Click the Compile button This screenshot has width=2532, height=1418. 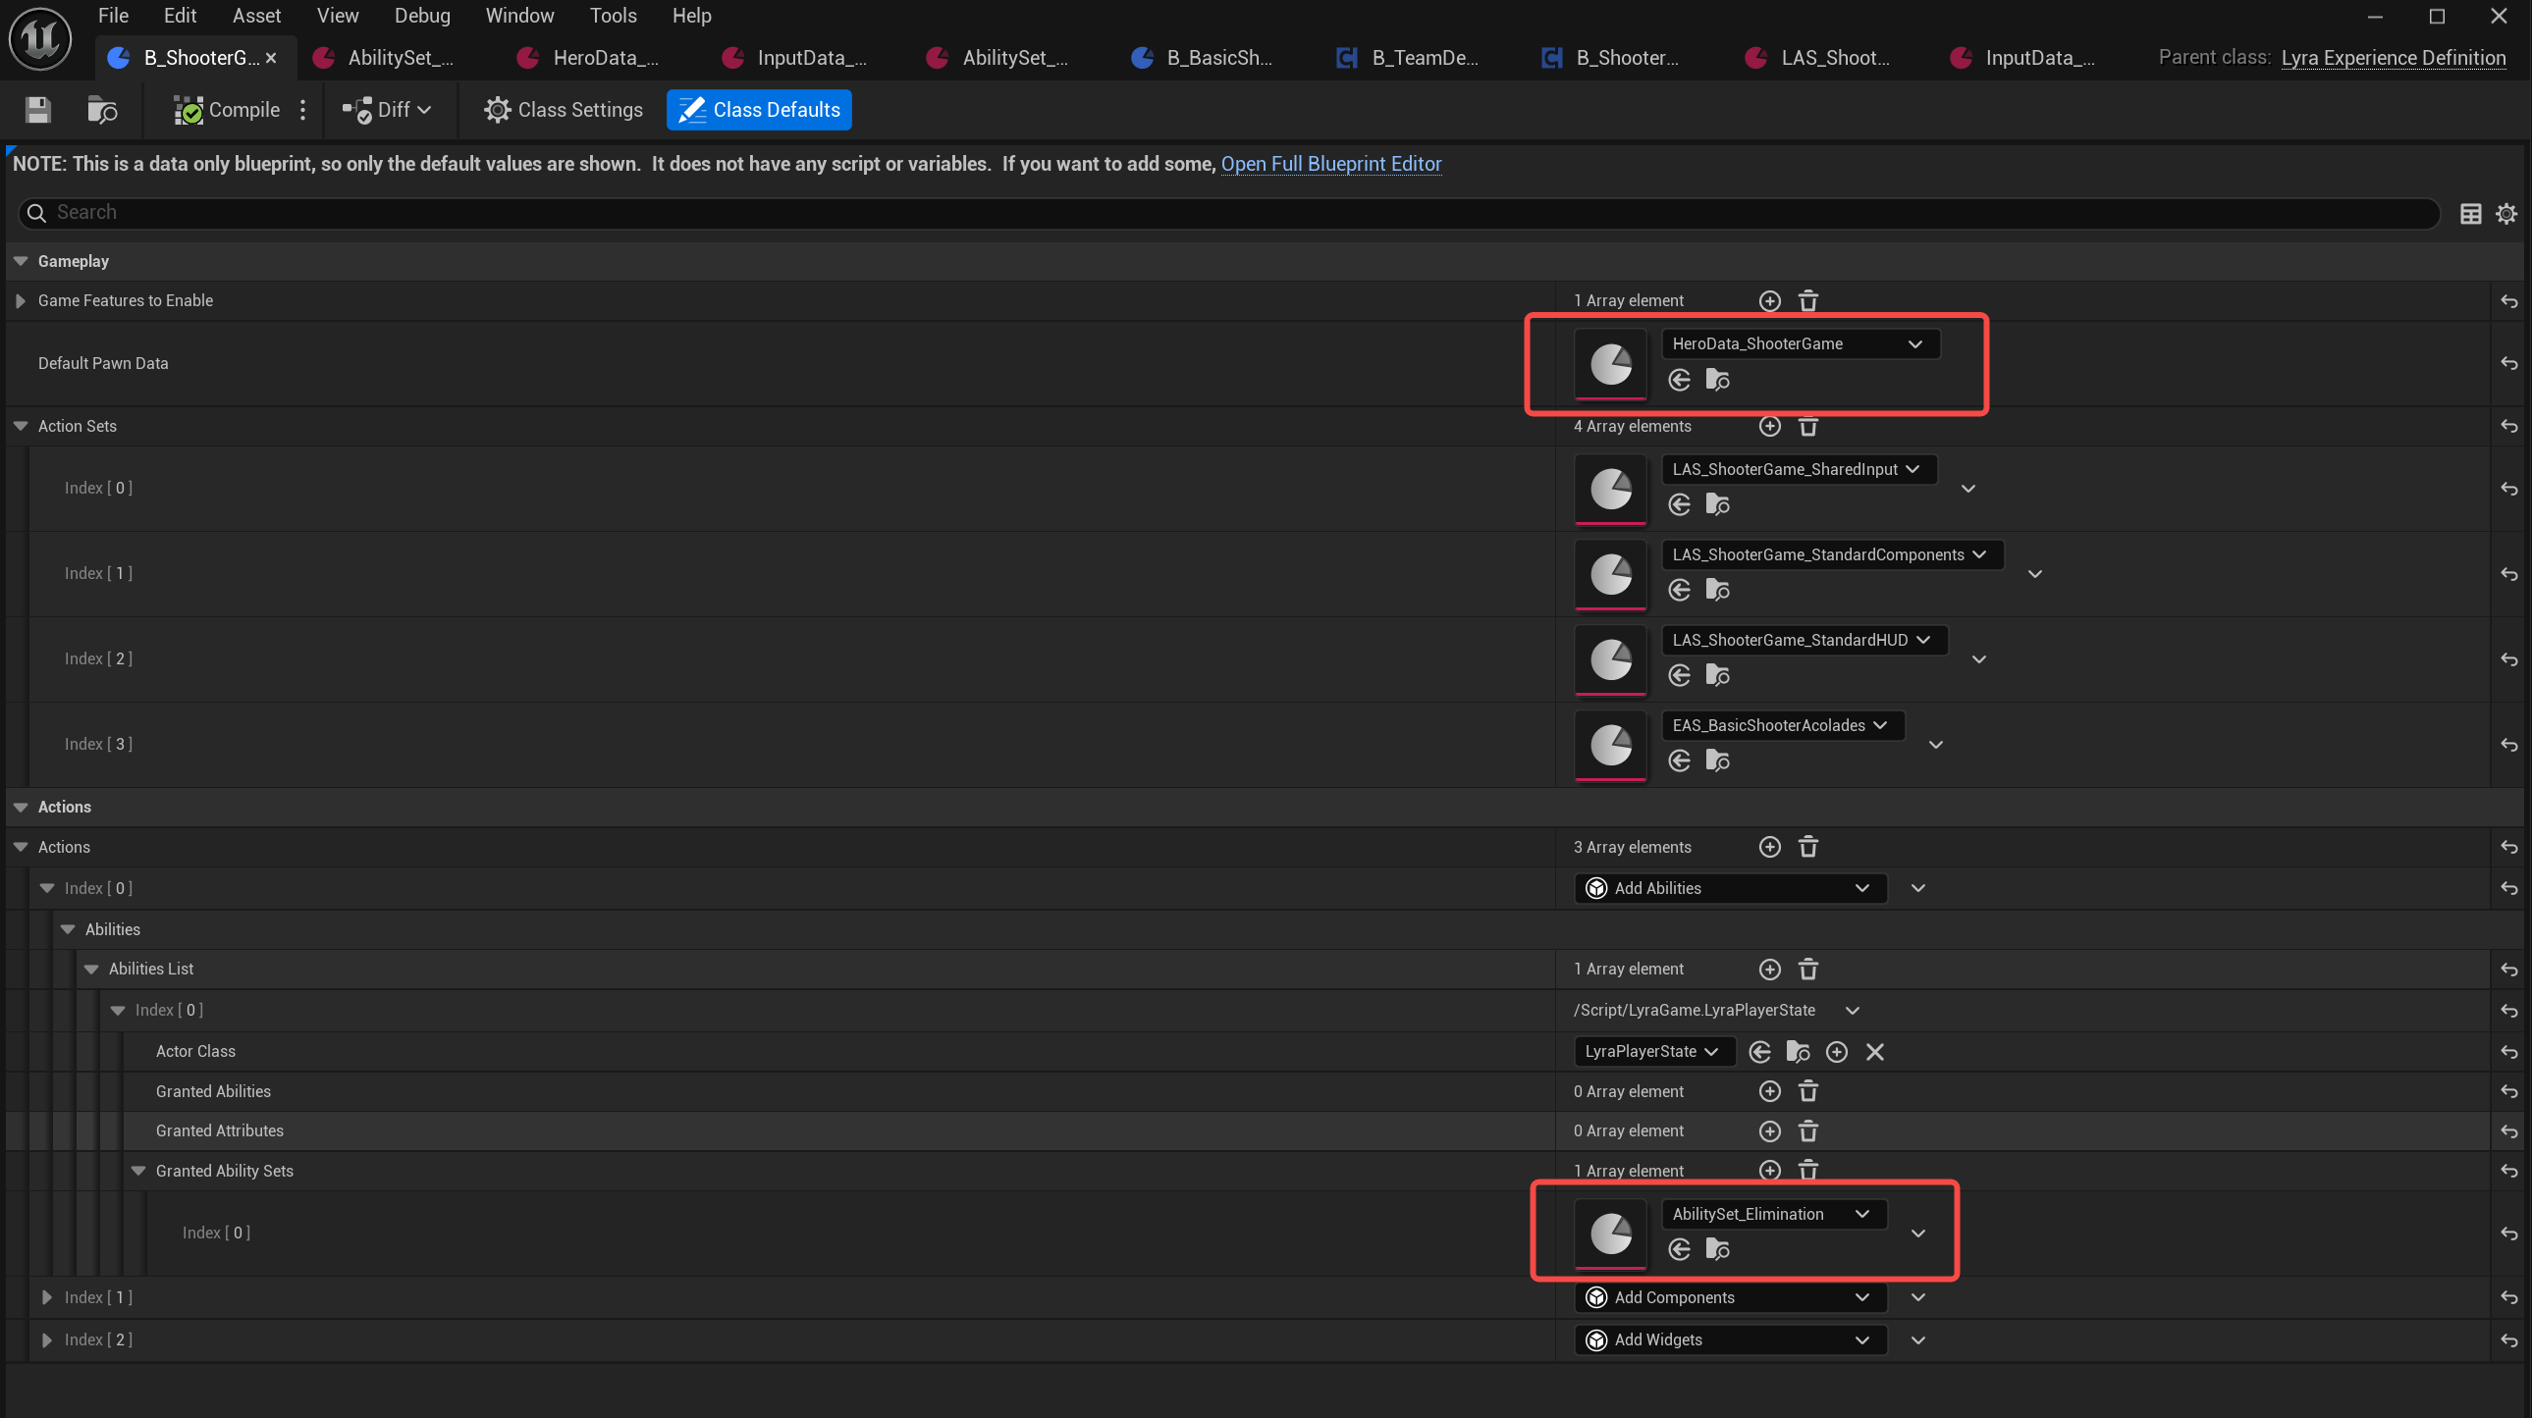pos(227,110)
